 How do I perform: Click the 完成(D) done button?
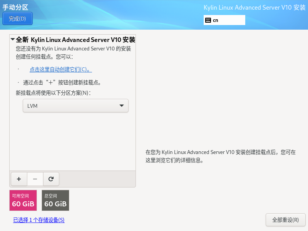(x=17, y=18)
